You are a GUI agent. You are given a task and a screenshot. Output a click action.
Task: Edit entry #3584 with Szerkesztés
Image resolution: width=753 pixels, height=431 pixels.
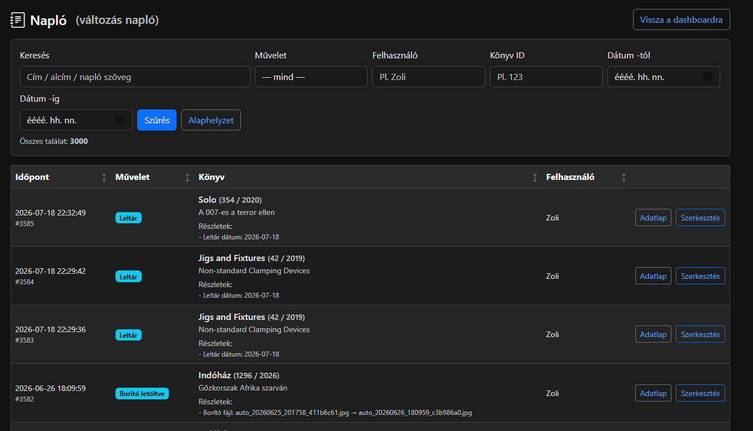(x=700, y=276)
